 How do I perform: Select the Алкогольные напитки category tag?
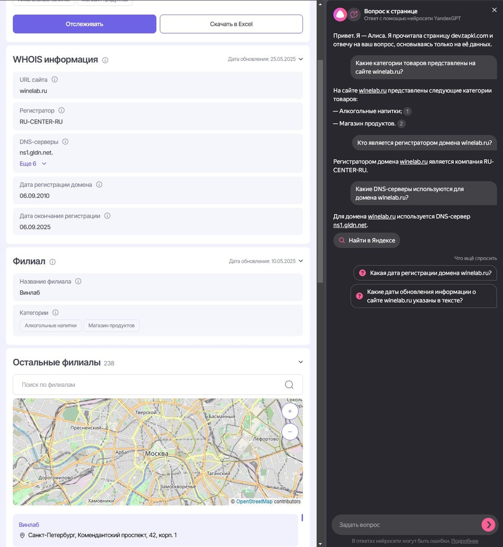pyautogui.click(x=51, y=325)
